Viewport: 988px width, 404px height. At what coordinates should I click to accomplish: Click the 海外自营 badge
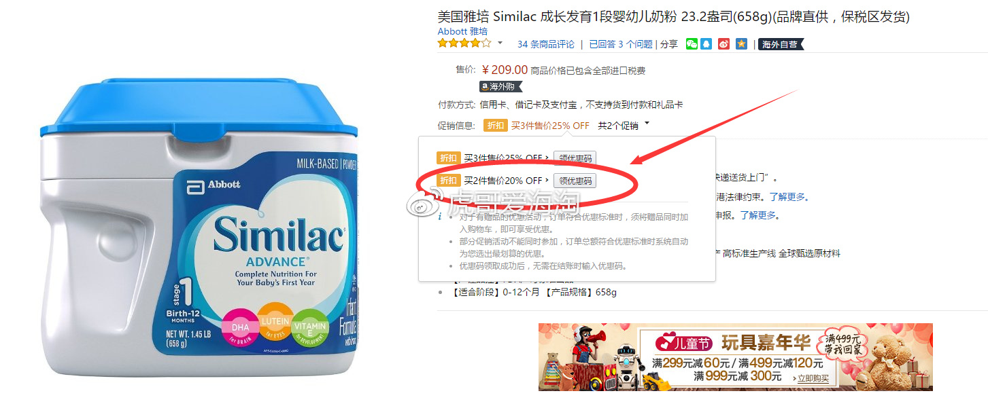pyautogui.click(x=781, y=44)
